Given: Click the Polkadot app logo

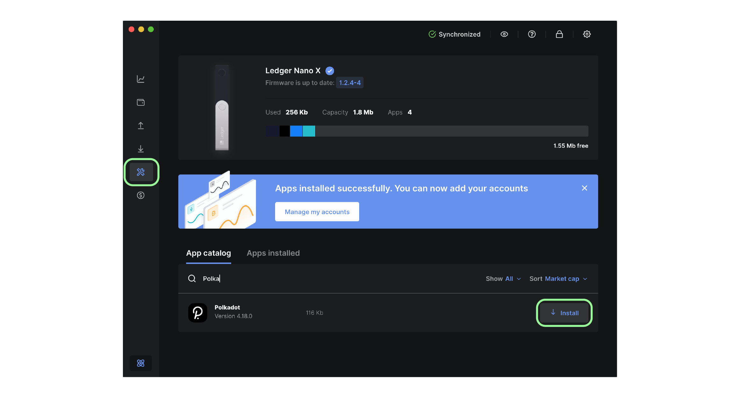Looking at the screenshot, I should point(197,313).
